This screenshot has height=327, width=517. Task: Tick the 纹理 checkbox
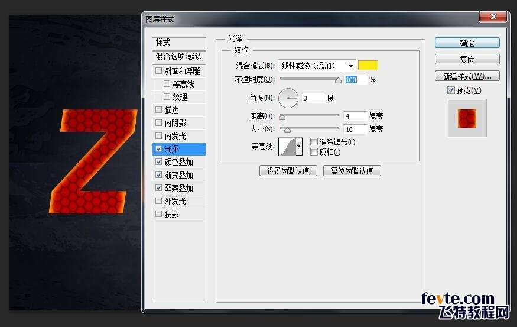tap(167, 97)
